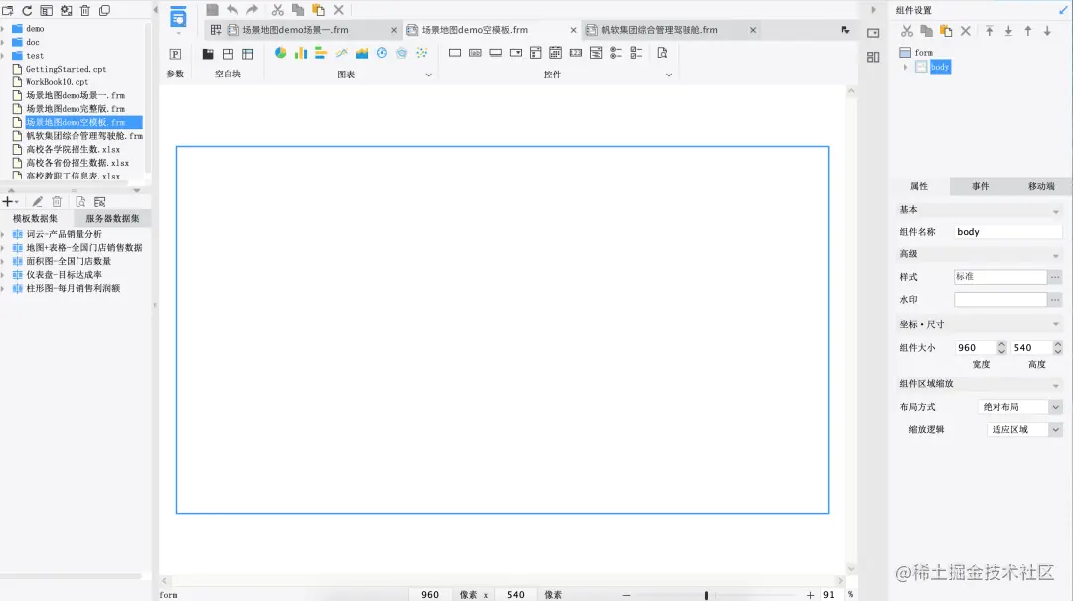Increase the 高度 540 stepper value
The width and height of the screenshot is (1073, 601).
coord(1058,344)
